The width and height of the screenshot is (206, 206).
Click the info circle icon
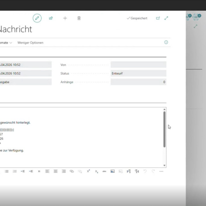166,42
